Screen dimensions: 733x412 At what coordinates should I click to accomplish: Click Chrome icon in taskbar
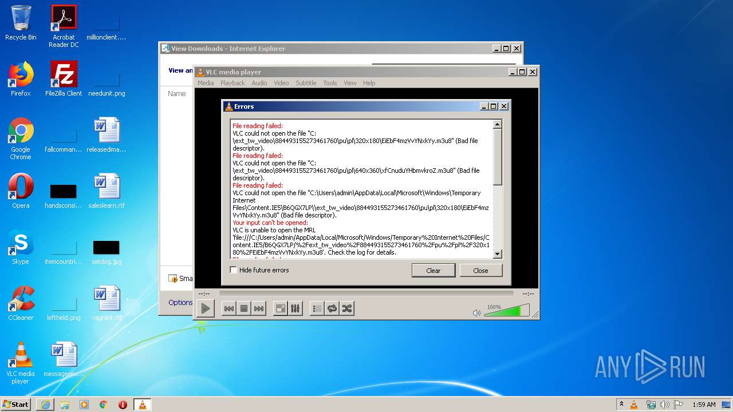(104, 405)
